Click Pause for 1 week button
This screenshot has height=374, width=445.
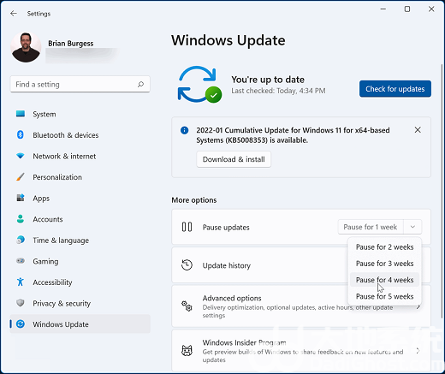click(371, 227)
